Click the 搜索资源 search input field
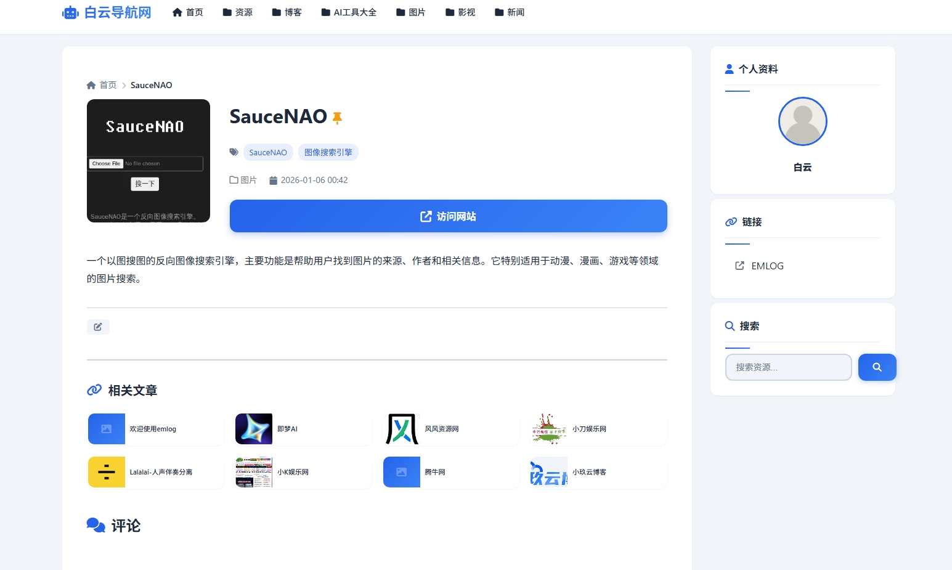This screenshot has width=952, height=570. pyautogui.click(x=788, y=367)
